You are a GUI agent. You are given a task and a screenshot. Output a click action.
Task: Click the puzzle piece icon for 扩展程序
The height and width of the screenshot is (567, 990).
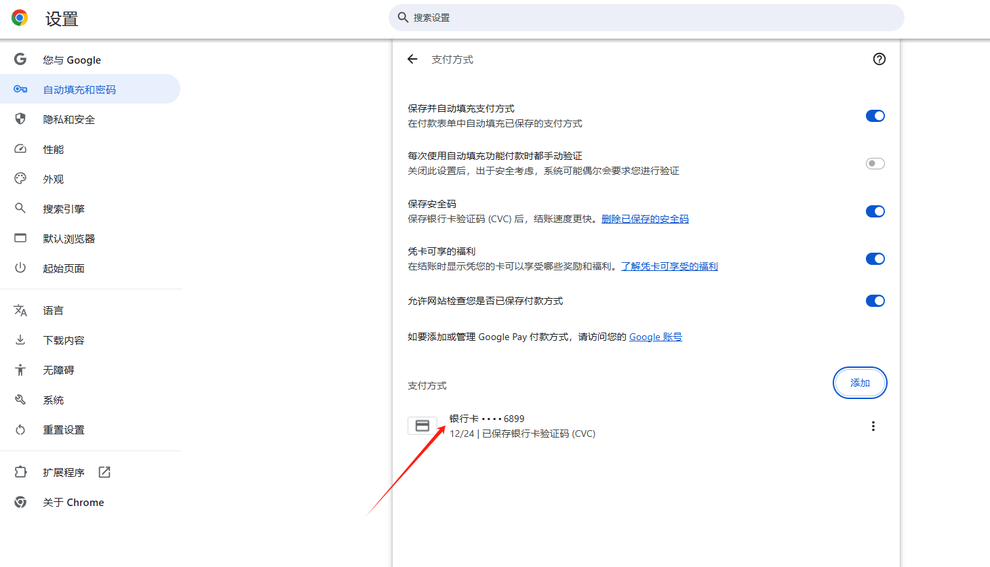coord(20,472)
